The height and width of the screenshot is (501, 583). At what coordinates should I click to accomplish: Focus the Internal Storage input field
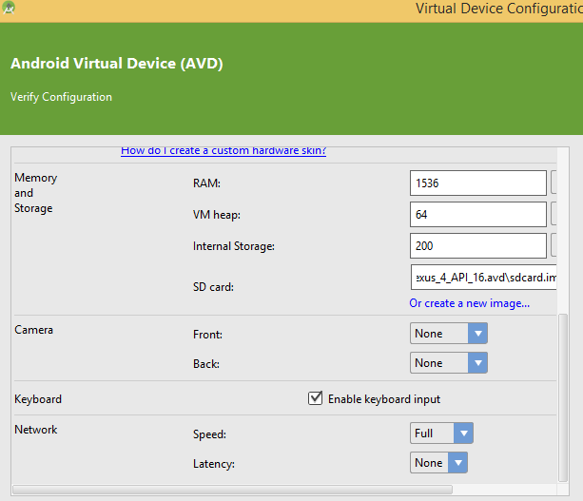[x=478, y=246]
